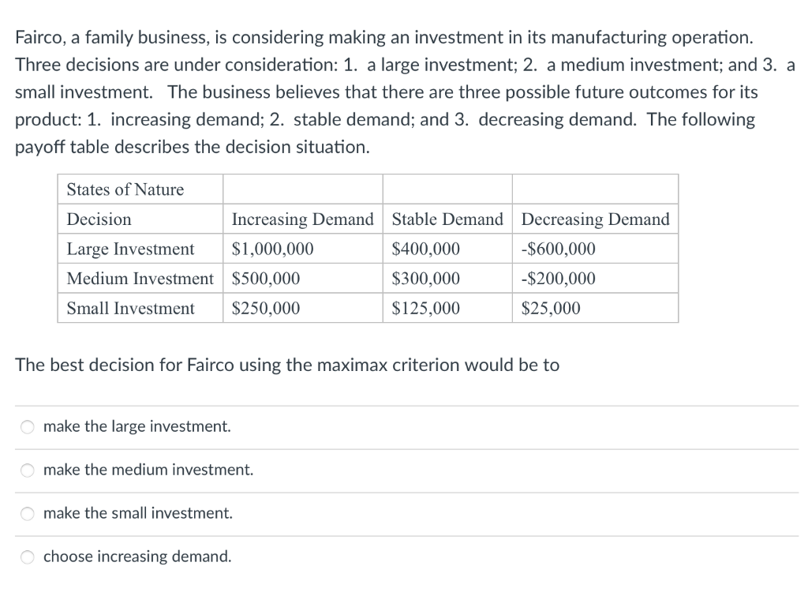Select the 'make the large investment' radio button
This screenshot has height=596, width=808.
pyautogui.click(x=27, y=426)
